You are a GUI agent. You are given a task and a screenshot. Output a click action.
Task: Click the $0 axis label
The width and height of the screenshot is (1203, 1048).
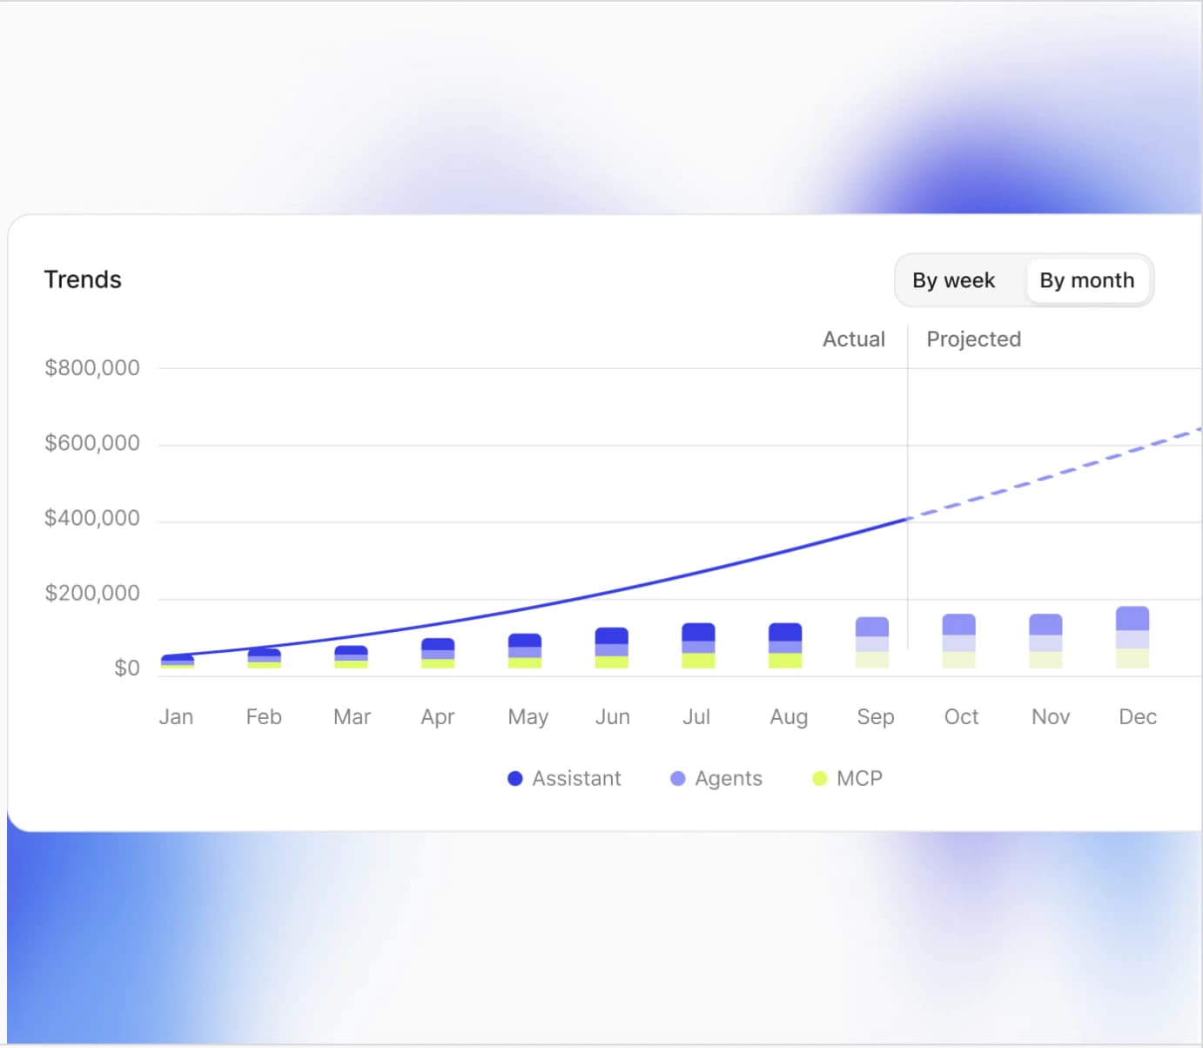(x=127, y=668)
